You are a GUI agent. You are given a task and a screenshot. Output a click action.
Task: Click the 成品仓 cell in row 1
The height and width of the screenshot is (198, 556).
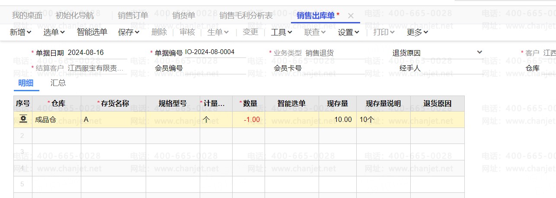[x=57, y=119]
